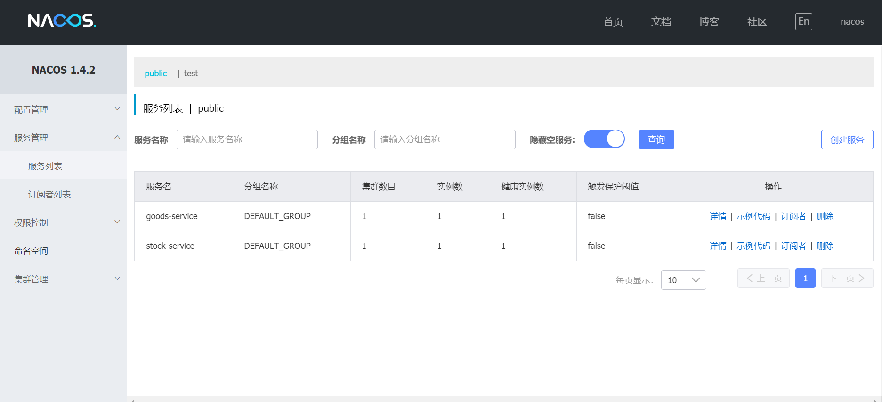Click the 下一页 next page button
This screenshot has width=882, height=402.
tap(847, 278)
